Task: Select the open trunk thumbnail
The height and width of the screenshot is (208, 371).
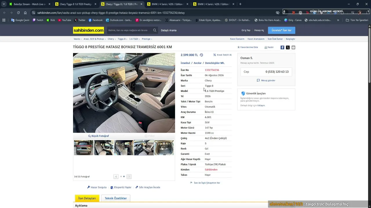Action: click(164, 148)
